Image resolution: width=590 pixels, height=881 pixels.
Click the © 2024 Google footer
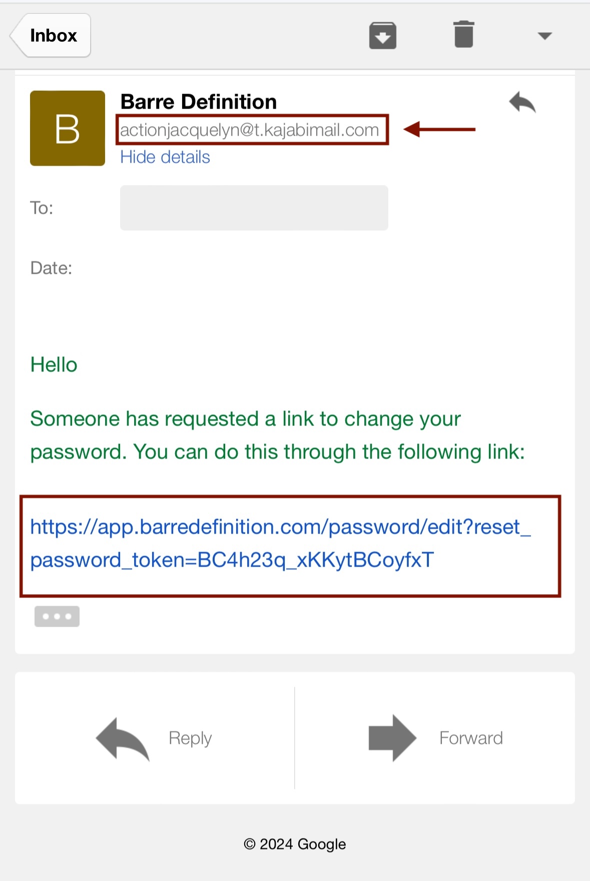point(295,844)
